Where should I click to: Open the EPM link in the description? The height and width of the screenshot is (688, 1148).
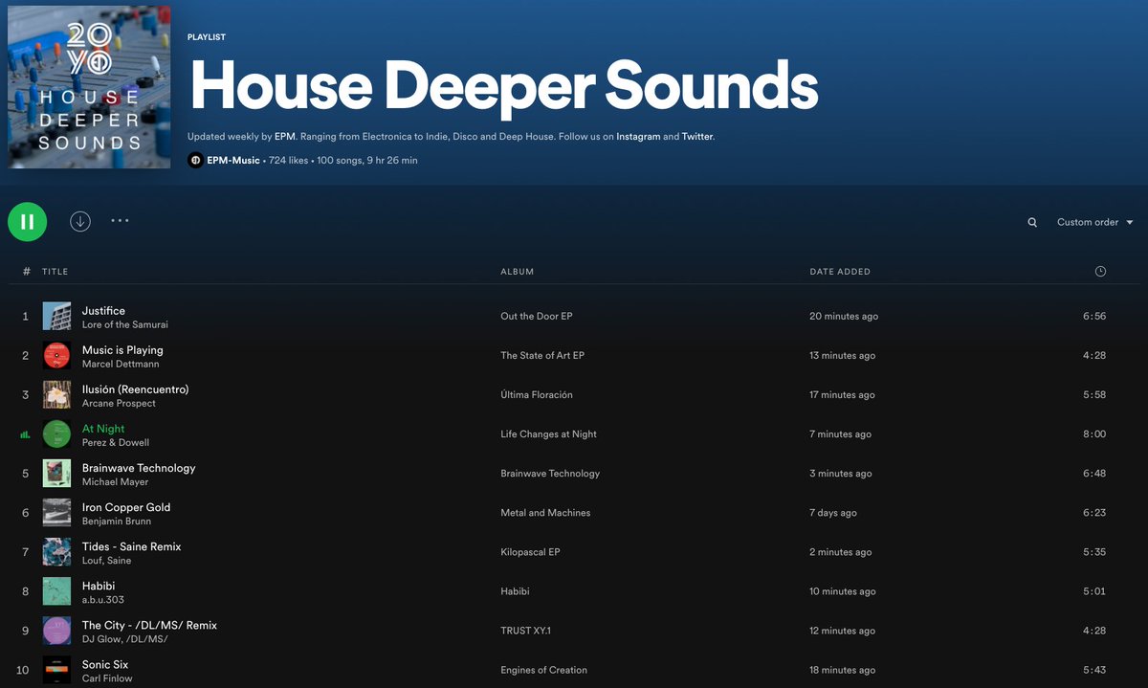(x=284, y=137)
